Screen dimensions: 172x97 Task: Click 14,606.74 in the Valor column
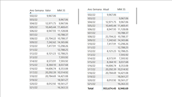[51, 69]
